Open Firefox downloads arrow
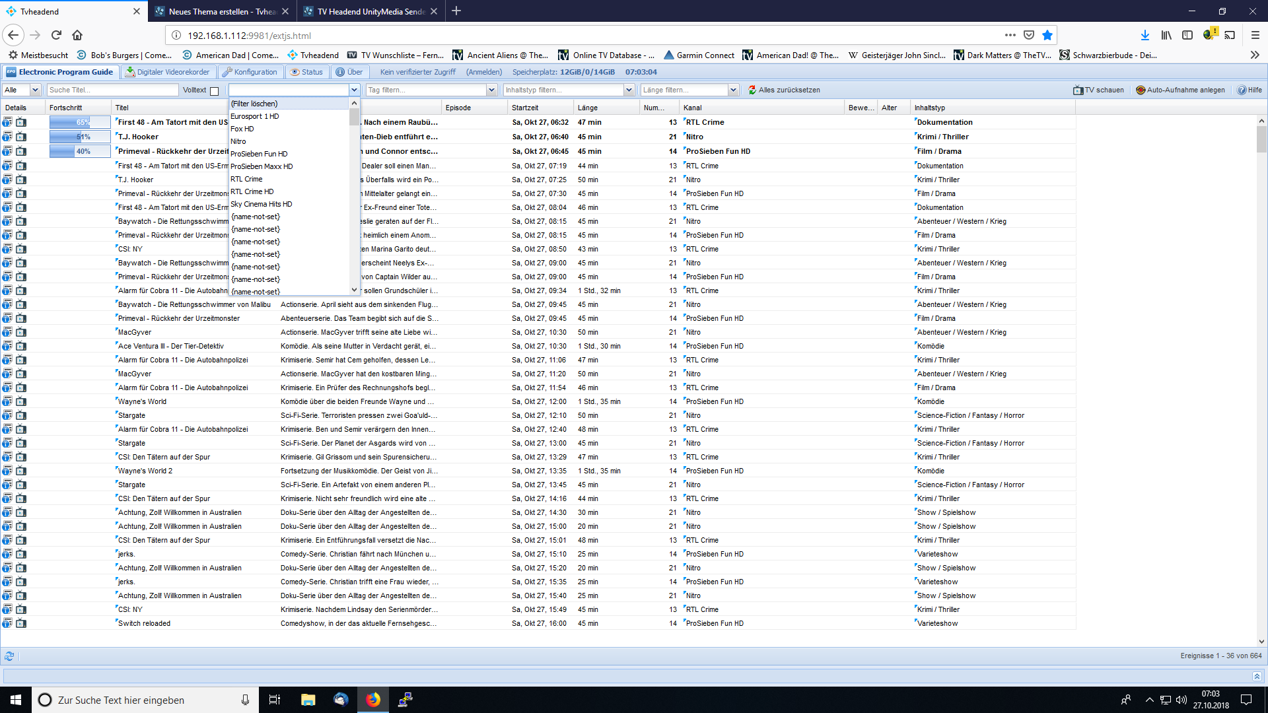The image size is (1268, 713). point(1145,35)
